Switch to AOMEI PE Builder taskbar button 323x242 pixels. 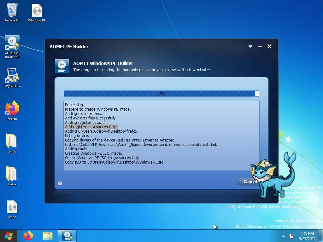click(x=67, y=236)
